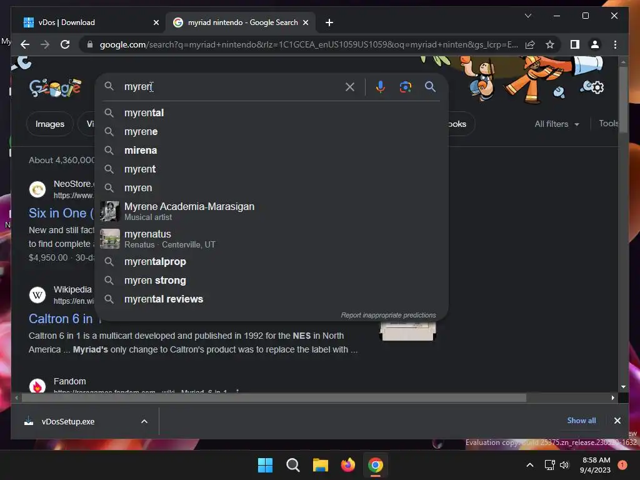Click Chrome icon in taskbar
640x480 pixels.
[376, 465]
